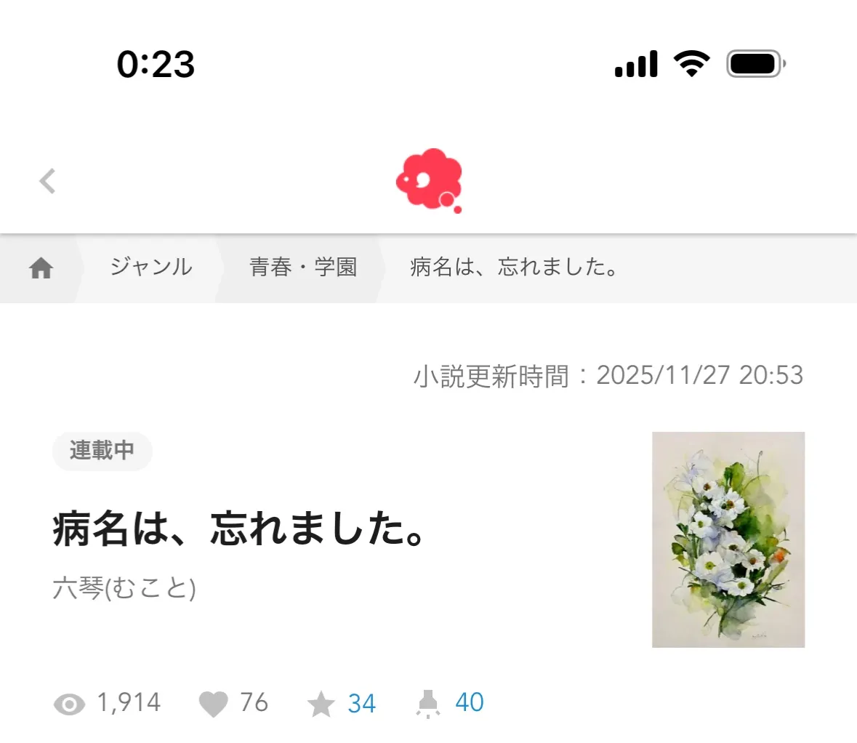Select 病名は、忘れました。 breadcrumb item
Screen dimensions: 857x743
point(515,268)
